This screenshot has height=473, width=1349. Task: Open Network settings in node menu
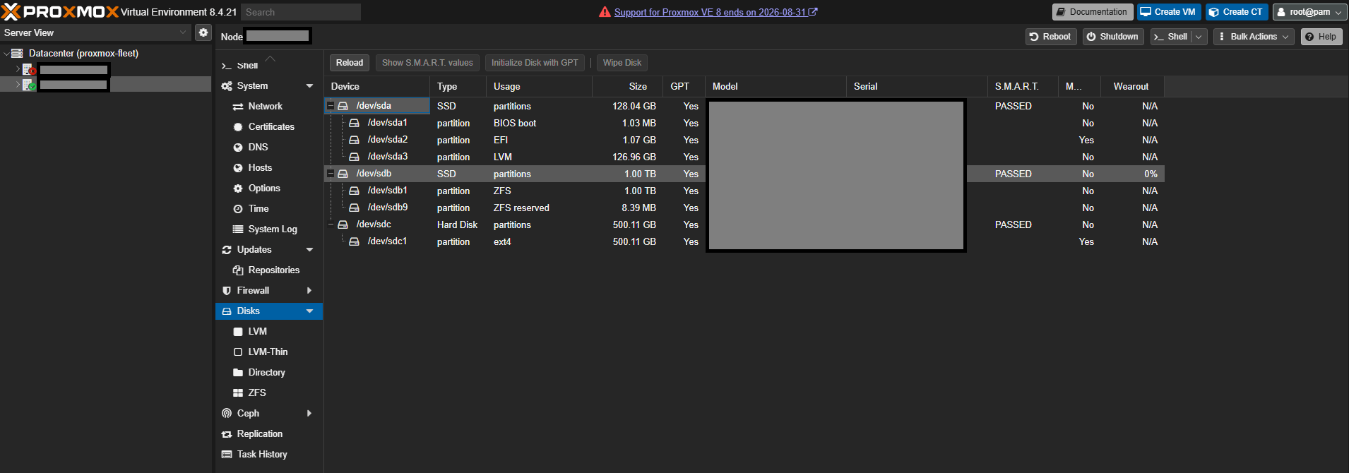click(x=265, y=106)
